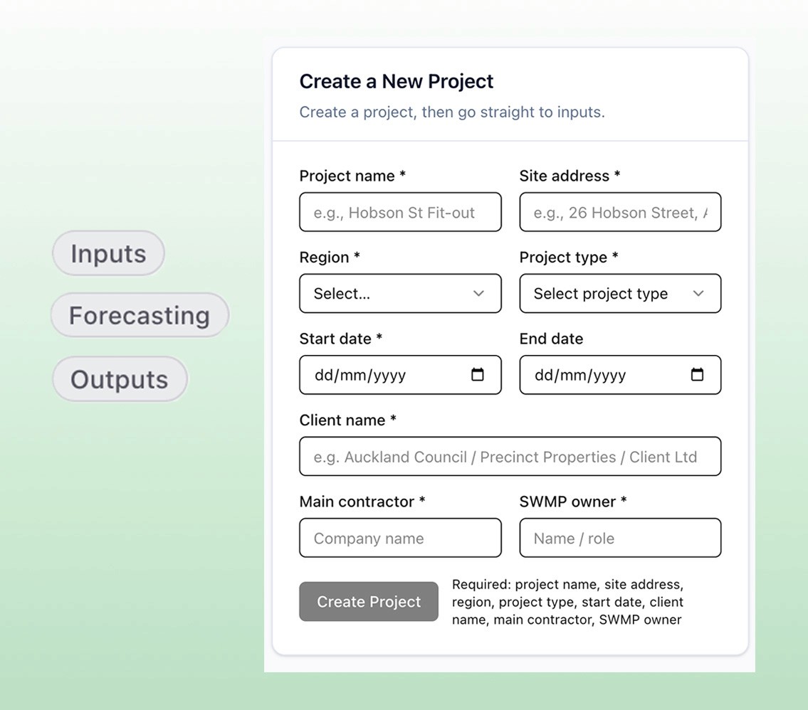Click the Create Project button

click(x=368, y=601)
